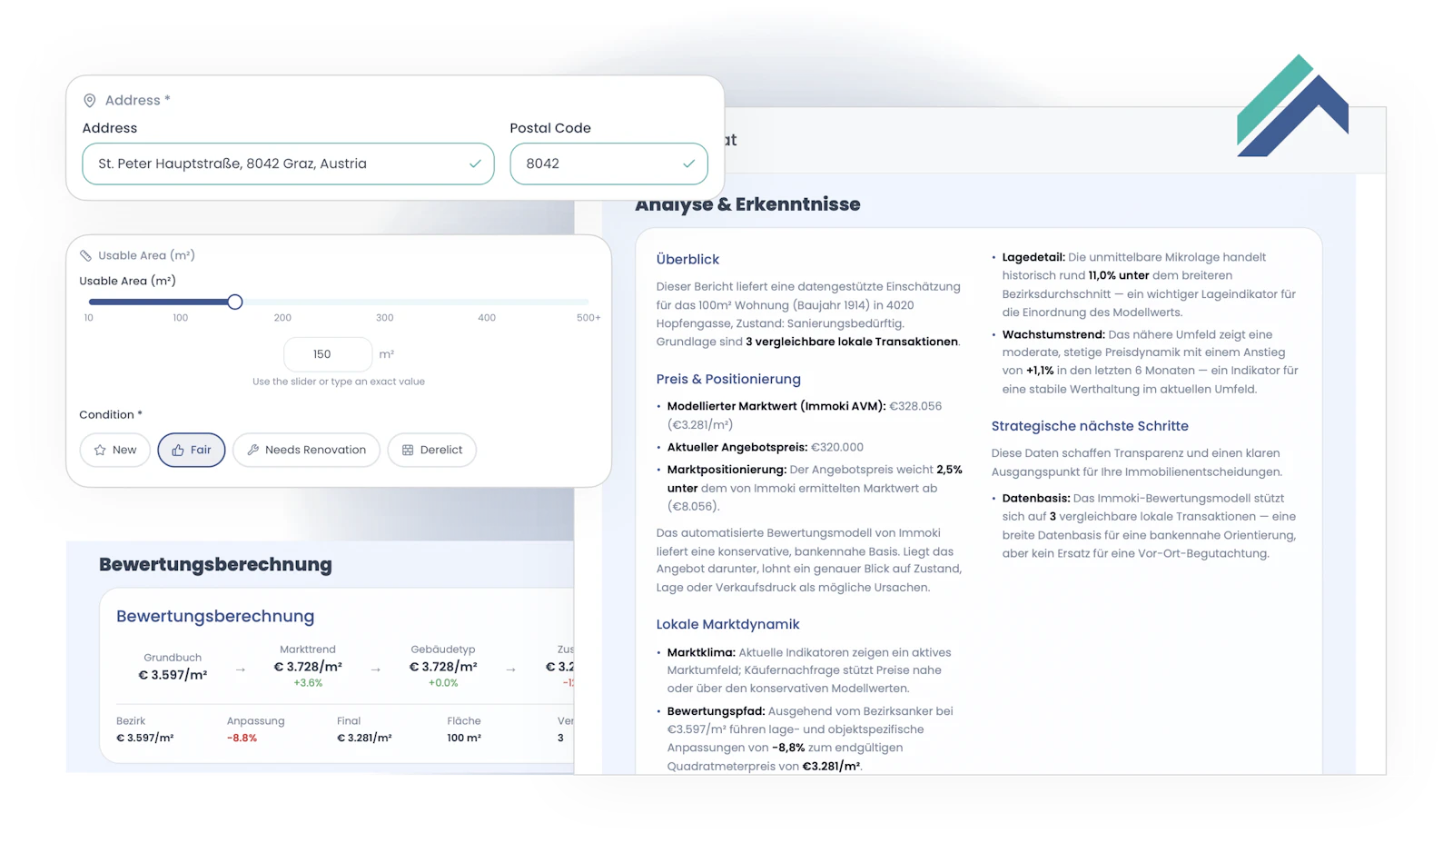1453x843 pixels.
Task: Click the Address input field
Action: coord(288,164)
